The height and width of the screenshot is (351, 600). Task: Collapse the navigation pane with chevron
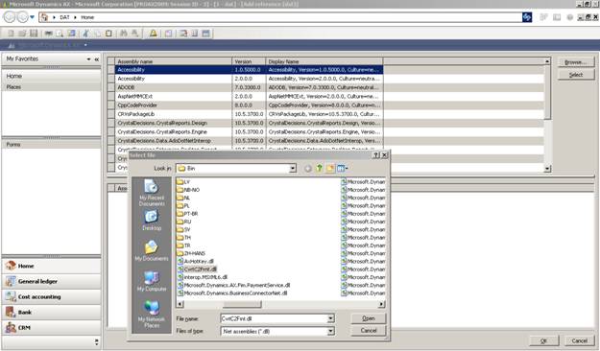[x=97, y=59]
